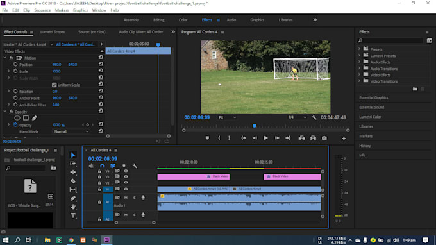Open the Graphics menu
Image resolution: width=436 pixels, height=245 pixels.
click(80, 10)
